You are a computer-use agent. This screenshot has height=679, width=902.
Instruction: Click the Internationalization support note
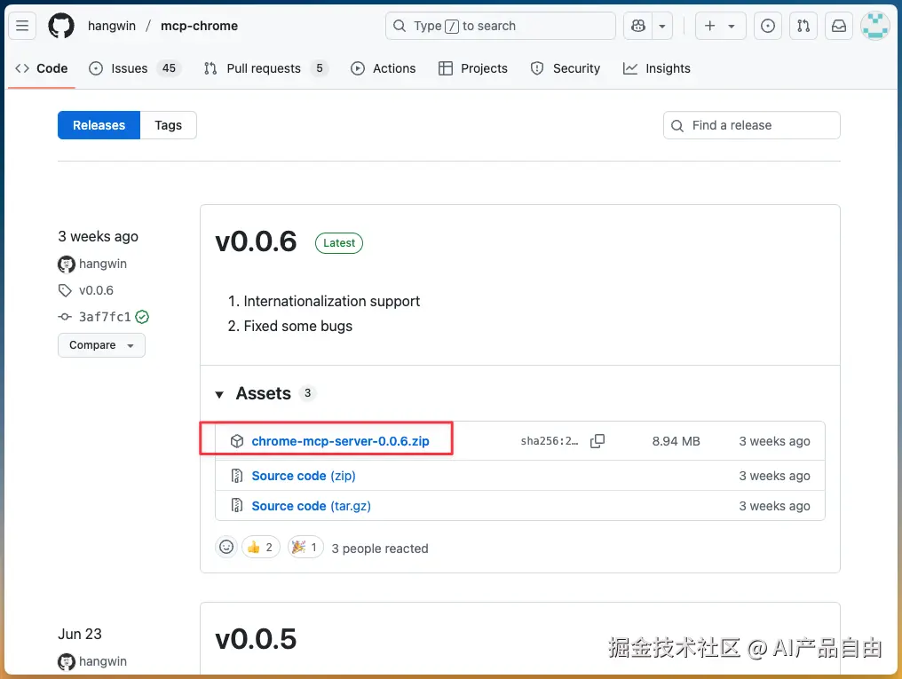[332, 301]
